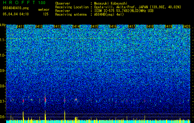Screen dimensions: 194x123
Task: Click the 0412 time marker
Action: (x=39, y=26)
